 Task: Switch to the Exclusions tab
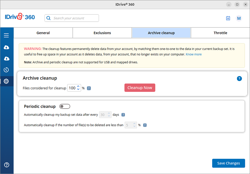coord(102,33)
